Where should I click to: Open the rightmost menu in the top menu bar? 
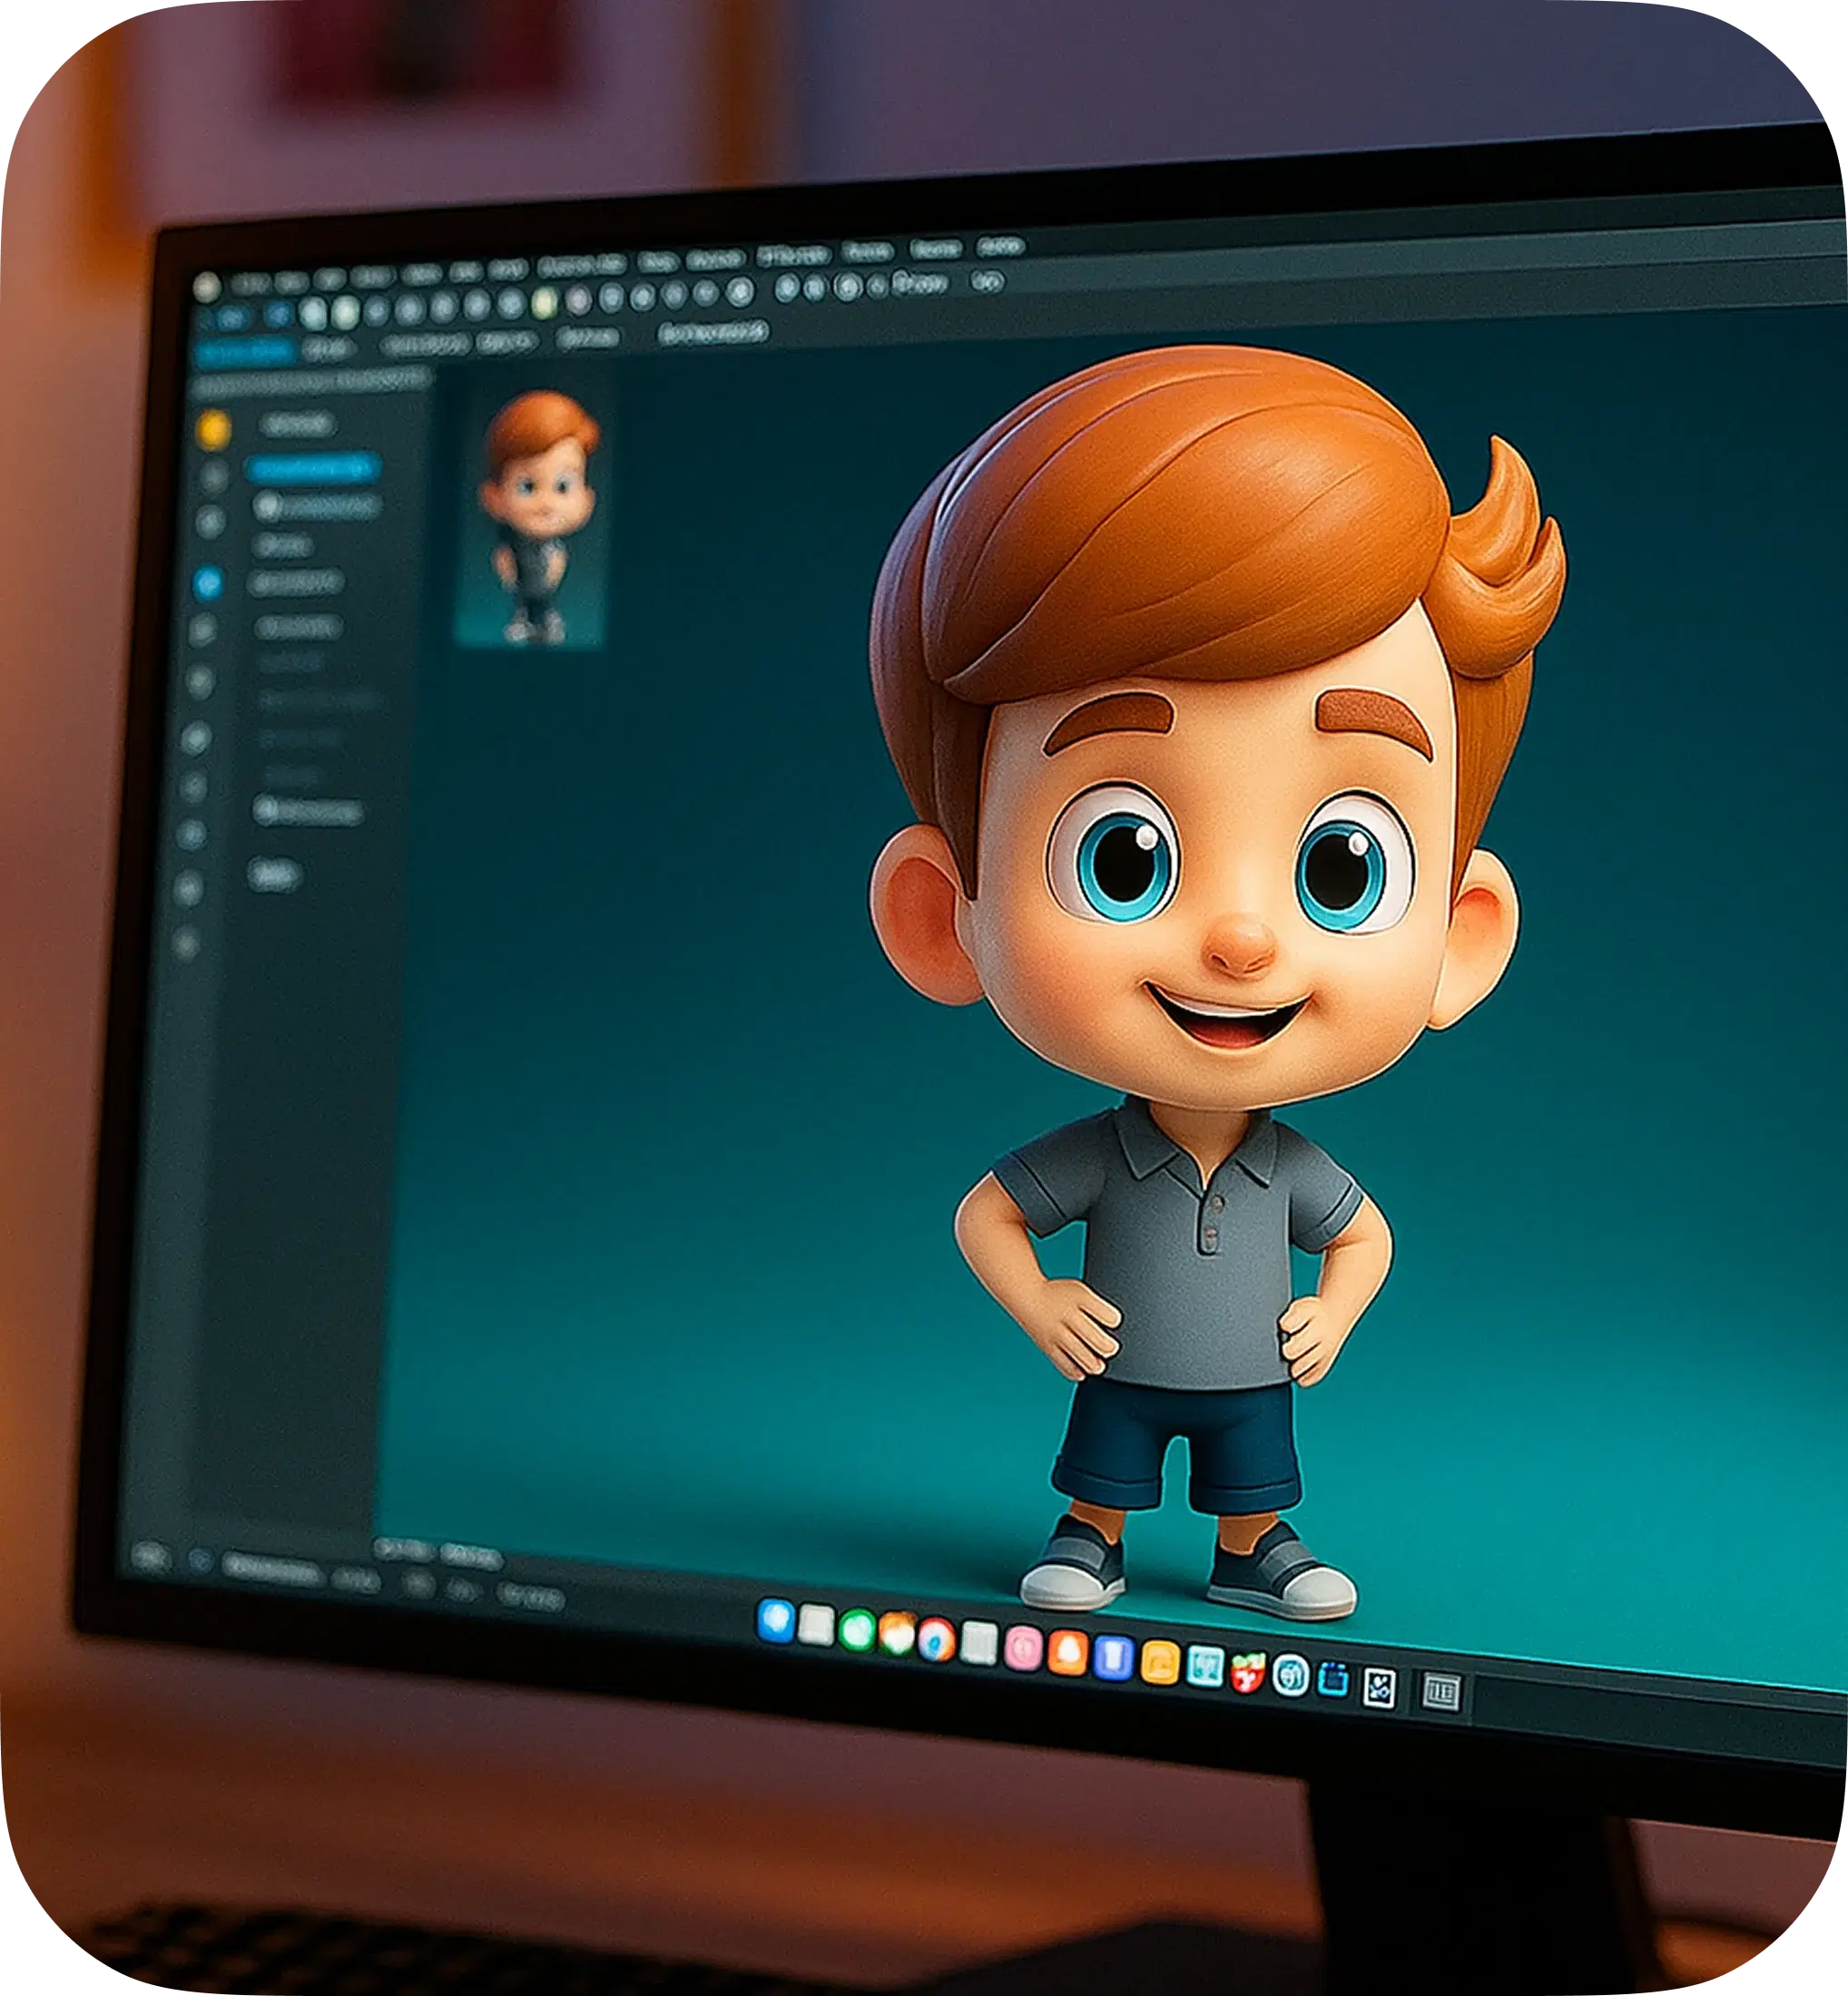999,246
